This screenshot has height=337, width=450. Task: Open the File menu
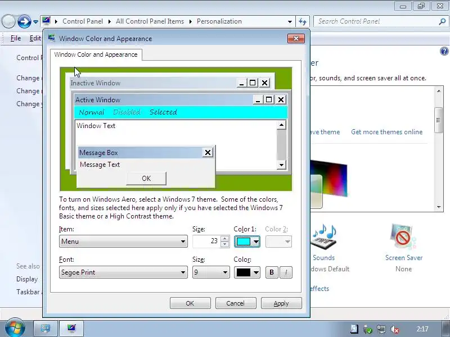(16, 38)
